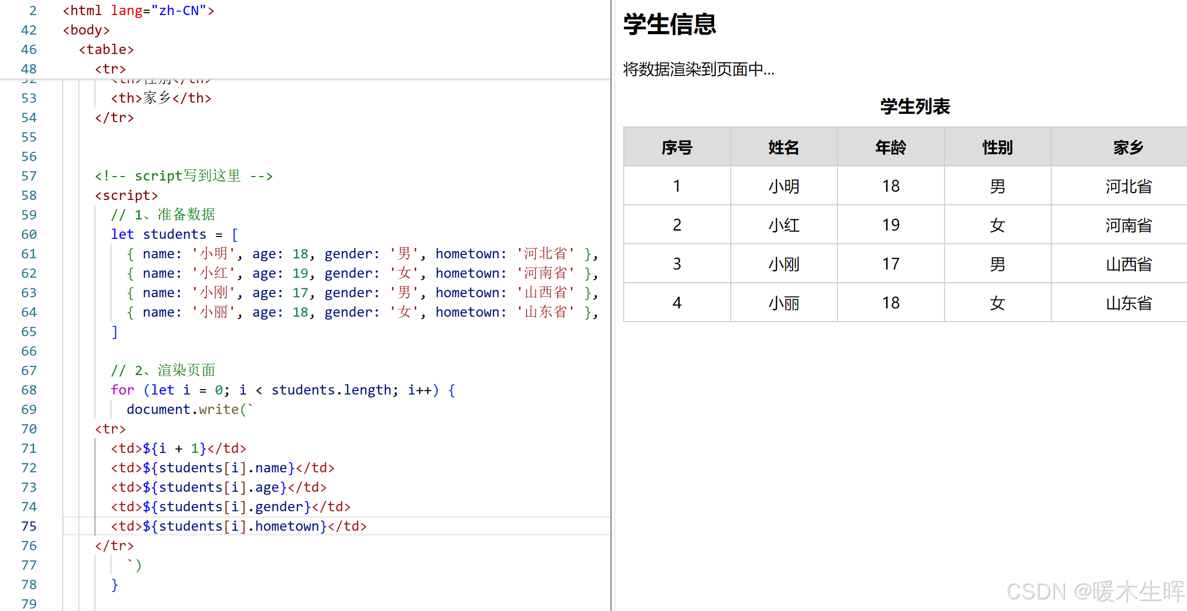Click the 将数据渲染到页面中 paragraph text
The image size is (1187, 611).
(697, 70)
